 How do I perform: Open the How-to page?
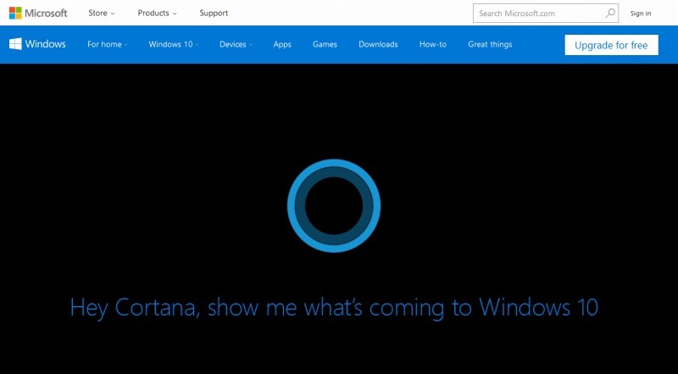point(433,44)
